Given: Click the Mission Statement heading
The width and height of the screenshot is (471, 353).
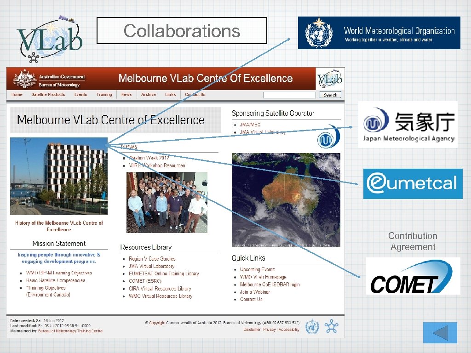Looking at the screenshot, I should click(x=59, y=244).
